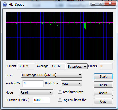The height and width of the screenshot is (110, 118).
Task: Open the Mode Read dropdown
Action: 36,92
